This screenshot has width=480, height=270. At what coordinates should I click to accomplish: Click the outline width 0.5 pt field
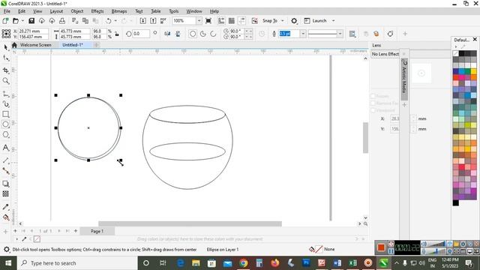point(289,34)
